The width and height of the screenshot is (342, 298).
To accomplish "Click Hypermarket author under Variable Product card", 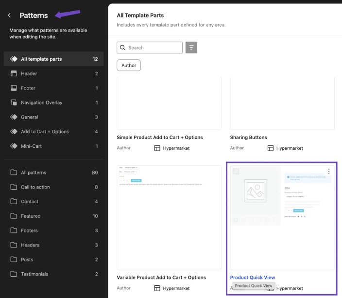I will [x=176, y=288].
